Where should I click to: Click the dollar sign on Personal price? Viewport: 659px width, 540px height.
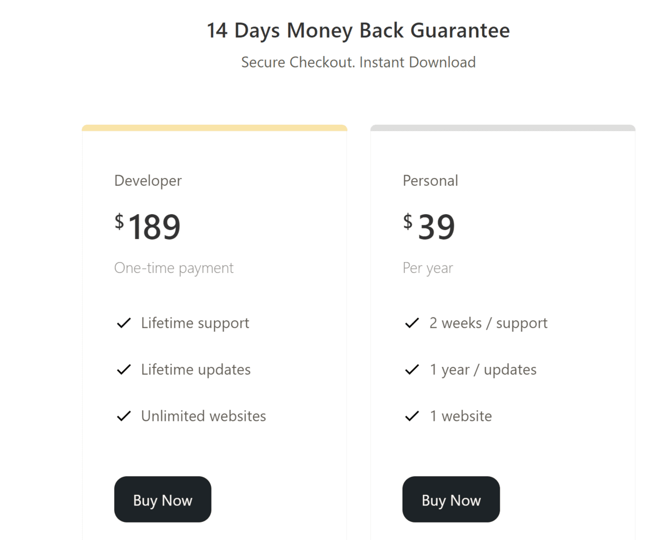(x=407, y=221)
